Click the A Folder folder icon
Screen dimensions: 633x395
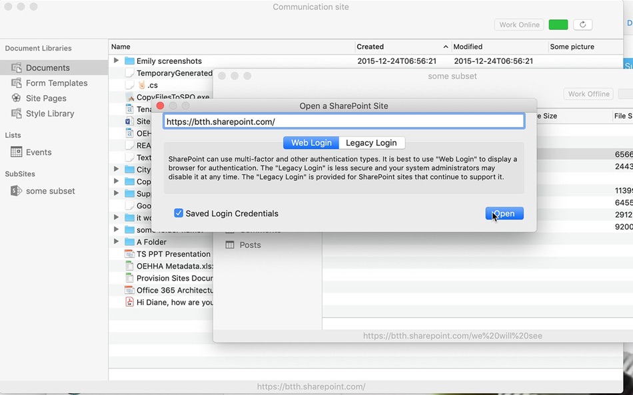129,242
